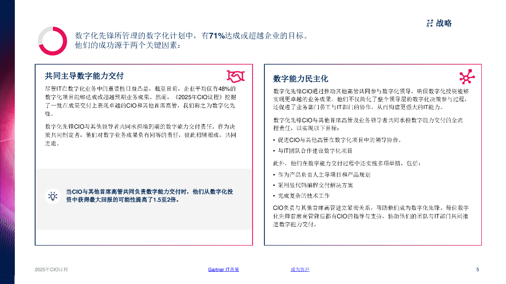Image resolution: width=506 pixels, height=284 pixels.
Task: Click the 战略 label text
Action: 444,23
